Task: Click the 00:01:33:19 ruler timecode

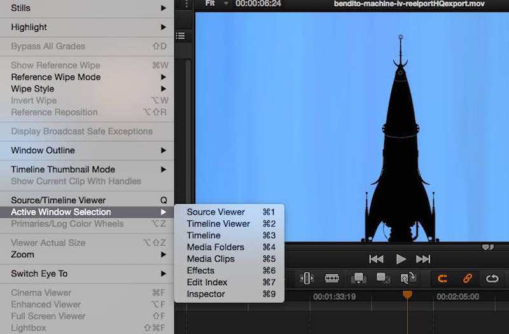Action: 335,297
